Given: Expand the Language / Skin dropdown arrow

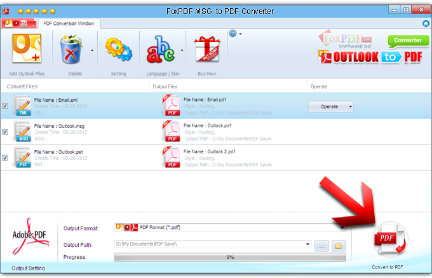Looking at the screenshot, I should [x=182, y=50].
